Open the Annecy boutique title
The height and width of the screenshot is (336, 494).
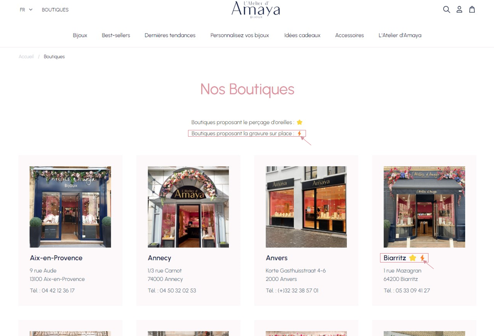159,258
